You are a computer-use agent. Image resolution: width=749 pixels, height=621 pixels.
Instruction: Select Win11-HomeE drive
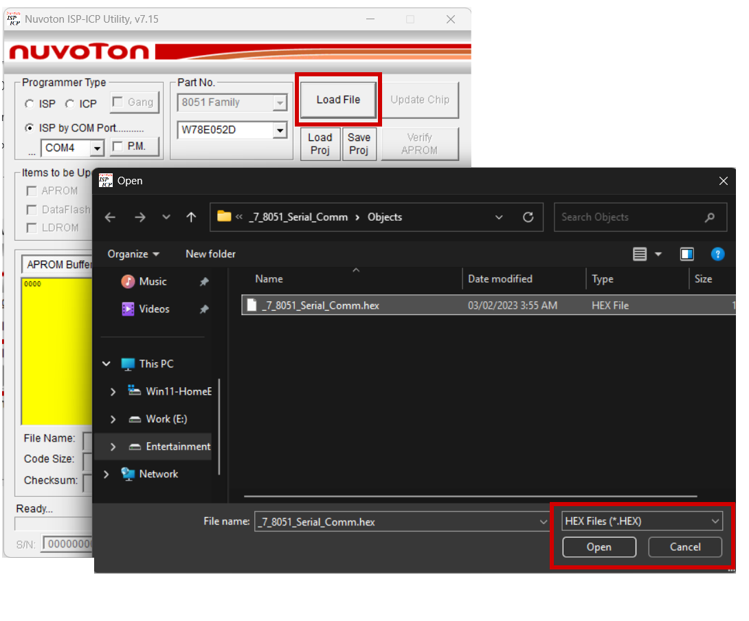(x=179, y=391)
